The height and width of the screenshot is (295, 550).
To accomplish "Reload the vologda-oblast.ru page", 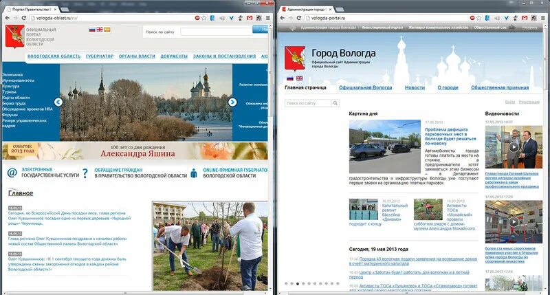I will click(x=24, y=18).
